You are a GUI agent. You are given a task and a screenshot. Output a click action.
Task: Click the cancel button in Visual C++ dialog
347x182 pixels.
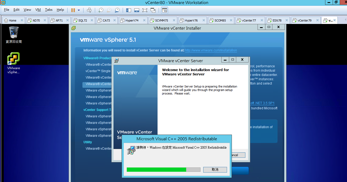[x=215, y=170]
